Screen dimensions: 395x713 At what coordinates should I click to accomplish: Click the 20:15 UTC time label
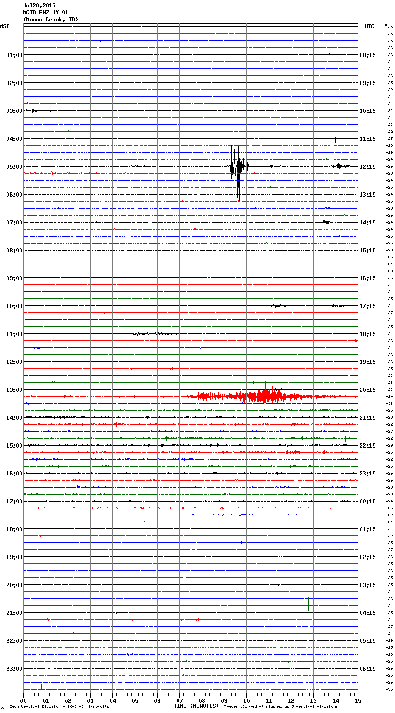point(368,390)
